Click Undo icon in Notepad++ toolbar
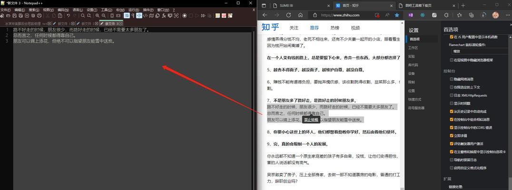The height and width of the screenshot is (190, 512). [68, 16]
